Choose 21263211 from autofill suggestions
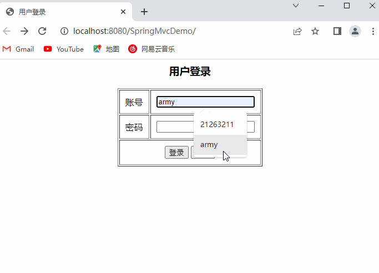Viewport: 379px width, 273px height. pyautogui.click(x=220, y=124)
